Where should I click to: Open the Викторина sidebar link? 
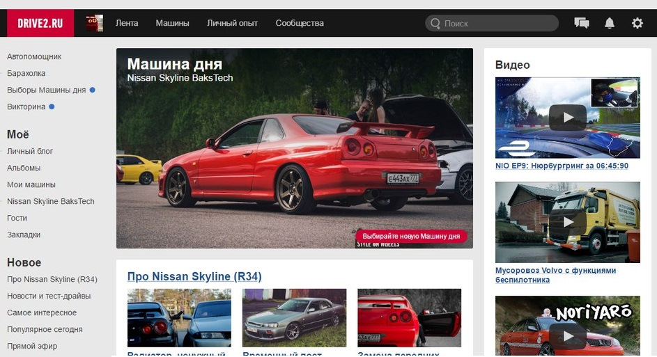[x=26, y=106]
